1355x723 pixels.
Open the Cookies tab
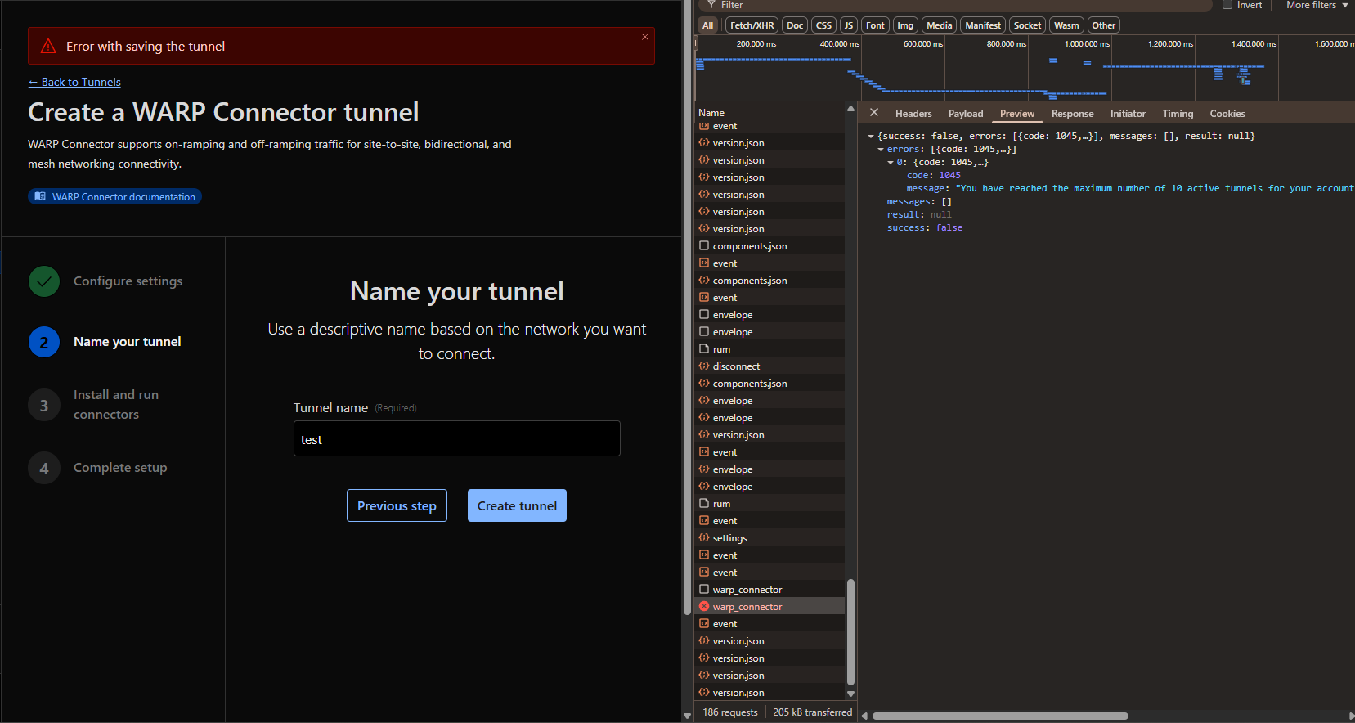[1227, 114]
